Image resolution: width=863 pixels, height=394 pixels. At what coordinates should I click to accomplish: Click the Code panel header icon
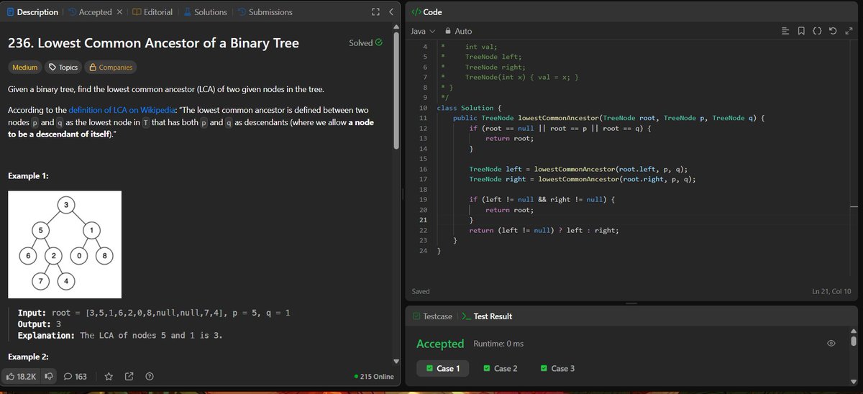[x=416, y=12]
